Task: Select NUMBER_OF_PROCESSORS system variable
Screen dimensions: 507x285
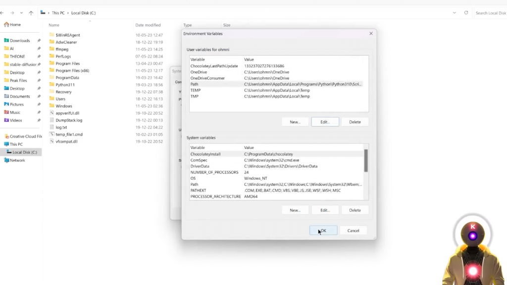Action: tap(276, 172)
